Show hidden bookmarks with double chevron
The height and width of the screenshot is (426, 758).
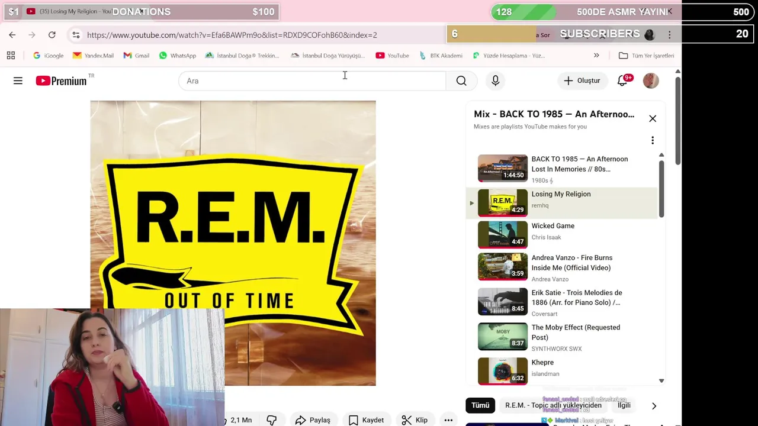point(596,56)
